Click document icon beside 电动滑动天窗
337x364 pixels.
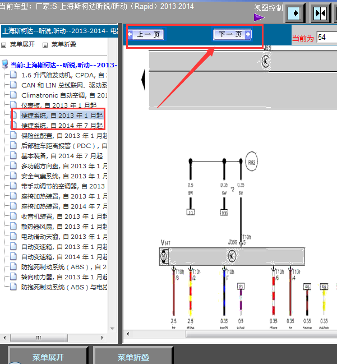pos(13,236)
